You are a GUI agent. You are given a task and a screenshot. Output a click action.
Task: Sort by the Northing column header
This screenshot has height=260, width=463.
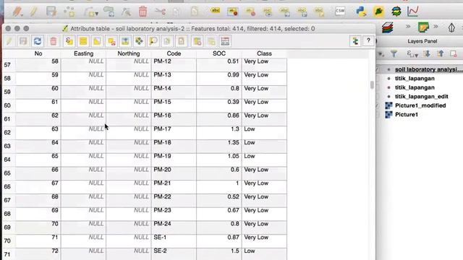(129, 53)
